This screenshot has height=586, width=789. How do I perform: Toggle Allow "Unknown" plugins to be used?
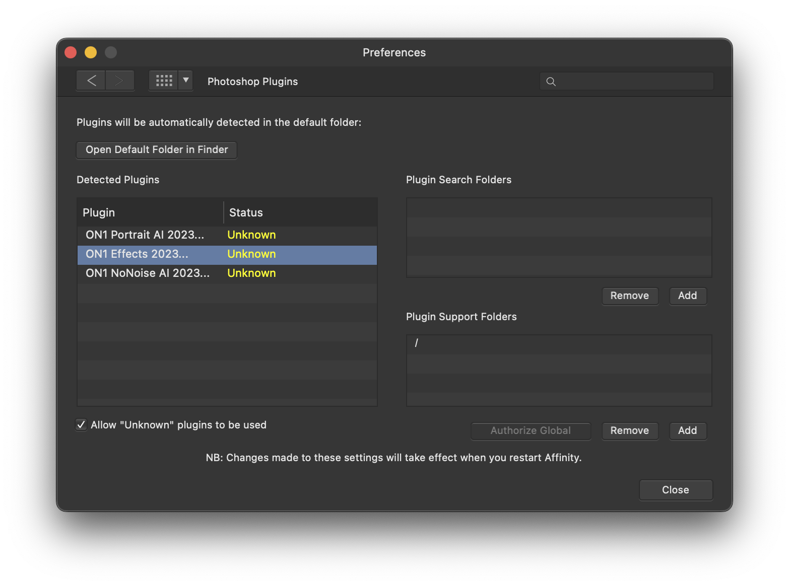[81, 425]
